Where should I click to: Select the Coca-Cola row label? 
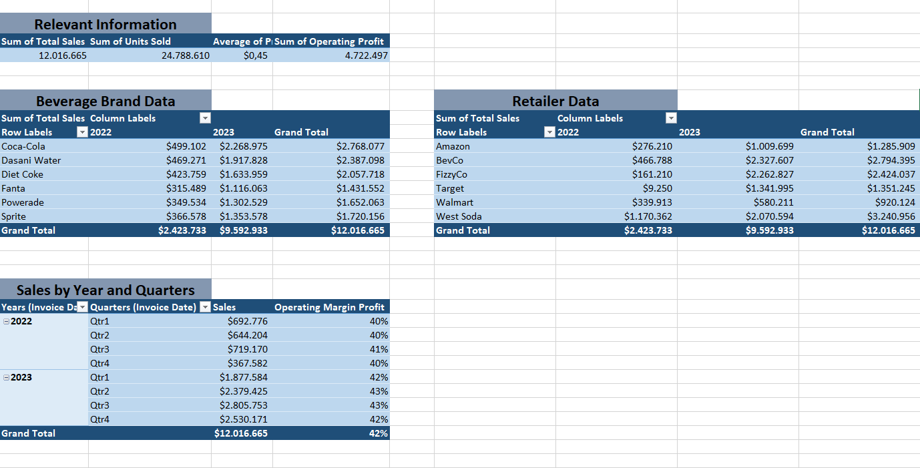pos(44,146)
